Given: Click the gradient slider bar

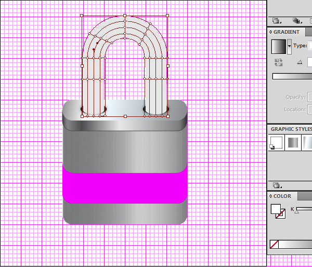Looking at the screenshot, I should pyautogui.click(x=292, y=76).
